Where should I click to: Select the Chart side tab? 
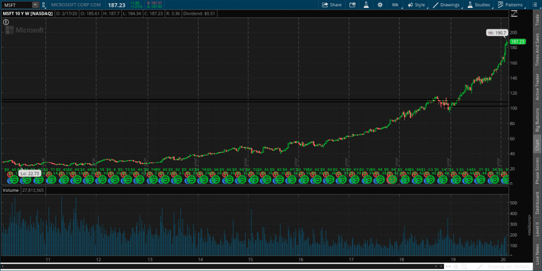click(x=537, y=145)
